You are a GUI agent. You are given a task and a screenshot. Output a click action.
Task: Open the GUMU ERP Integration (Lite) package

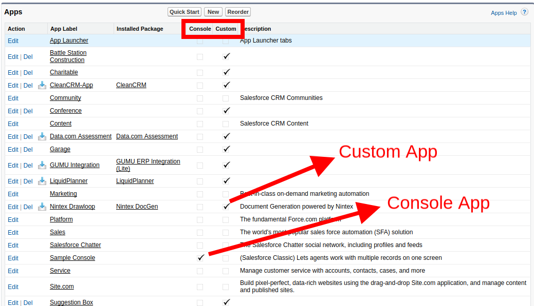click(x=148, y=165)
